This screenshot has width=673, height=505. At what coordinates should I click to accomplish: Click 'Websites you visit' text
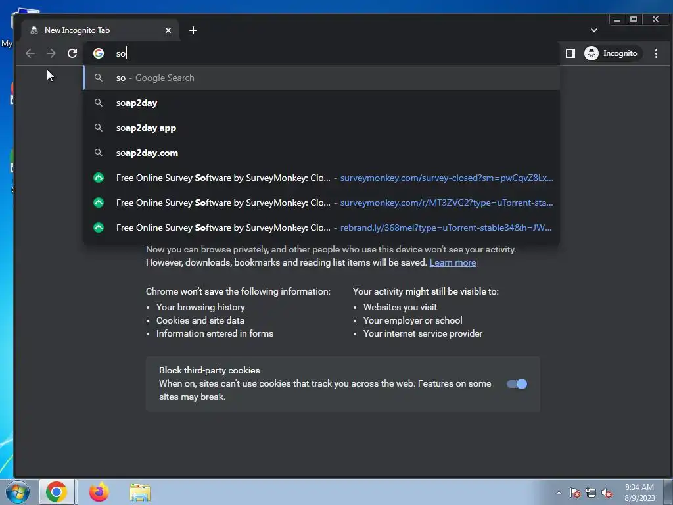[x=400, y=307]
